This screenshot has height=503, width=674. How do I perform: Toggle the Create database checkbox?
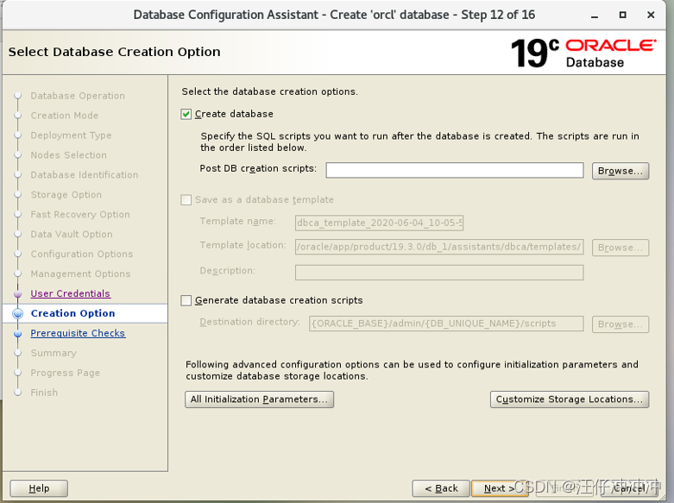pos(186,115)
